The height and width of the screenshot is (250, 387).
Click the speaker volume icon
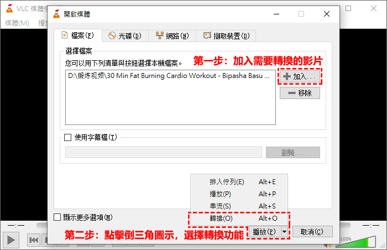(328, 243)
